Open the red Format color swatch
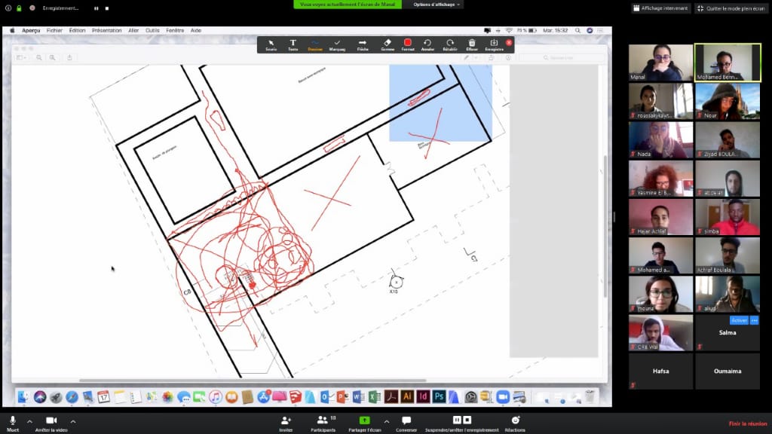 (407, 43)
